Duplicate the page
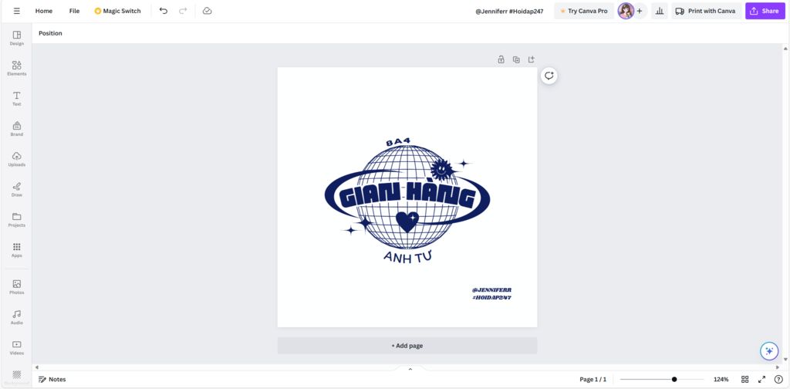790x389 pixels. (x=516, y=59)
